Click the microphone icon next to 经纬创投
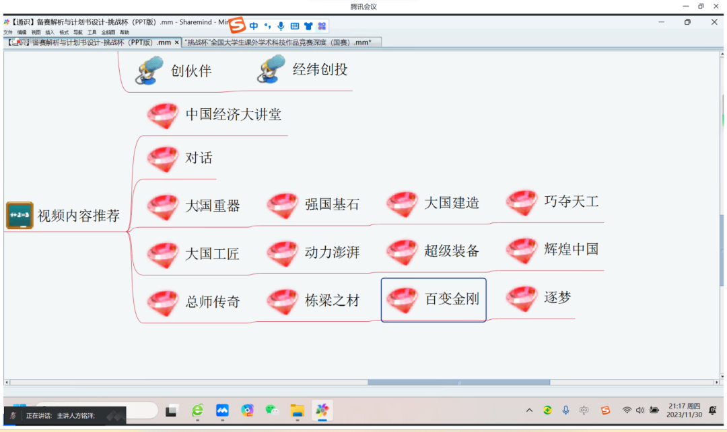 (x=271, y=69)
